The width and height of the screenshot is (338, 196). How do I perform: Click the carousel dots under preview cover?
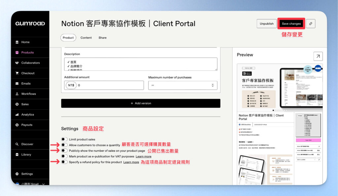280,110
